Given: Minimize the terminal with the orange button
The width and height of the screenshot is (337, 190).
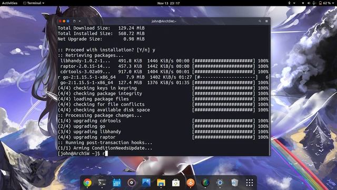Looking at the screenshot, I should click(64, 21).
